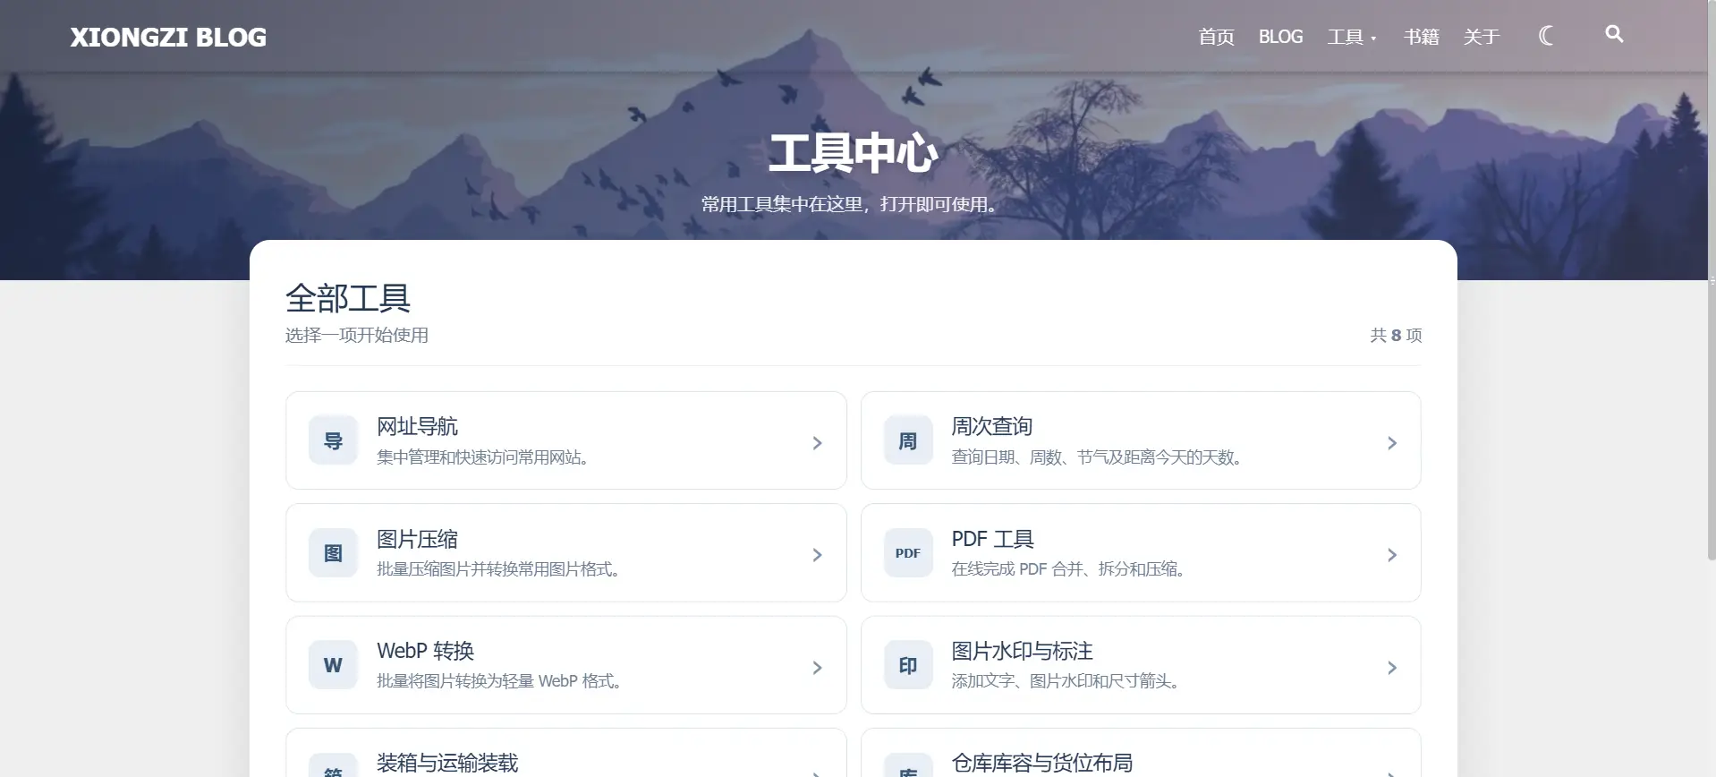The width and height of the screenshot is (1716, 777).
Task: Open the 仓库库容与货位布局 tool title
Action: point(1042,763)
